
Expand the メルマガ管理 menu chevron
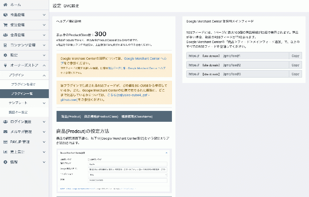click(x=44, y=132)
